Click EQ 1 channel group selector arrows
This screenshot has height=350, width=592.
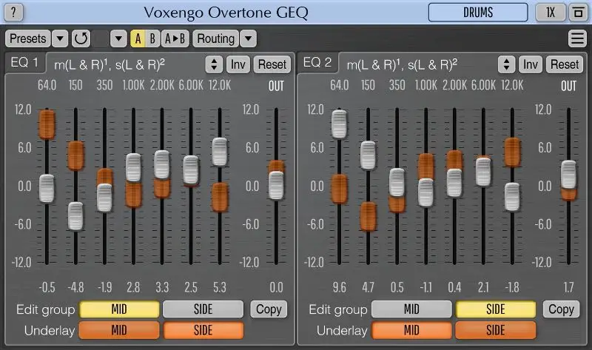[x=214, y=64]
